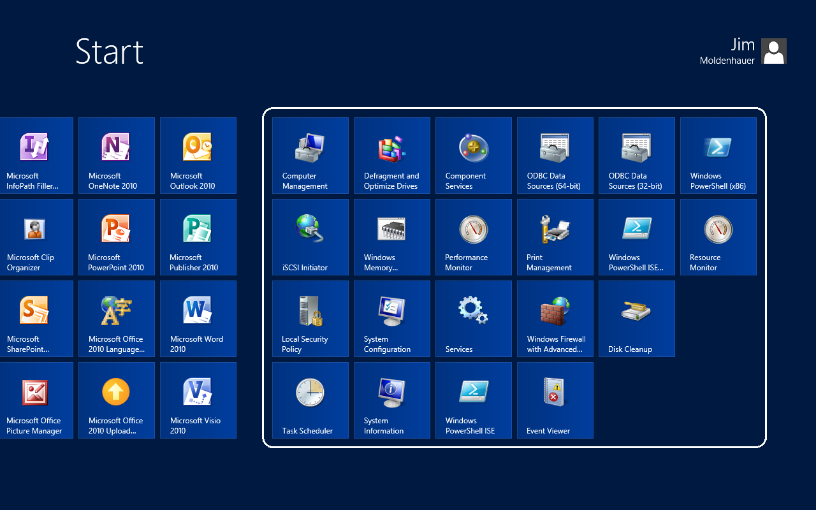Open Microsoft Office 2010 Language tile

(x=117, y=319)
